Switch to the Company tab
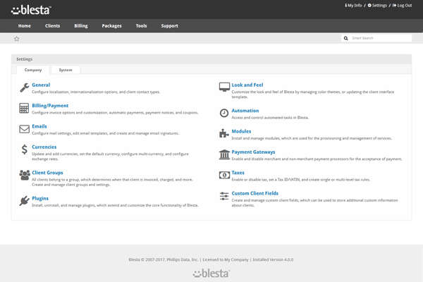The image size is (423, 282). pos(33,70)
